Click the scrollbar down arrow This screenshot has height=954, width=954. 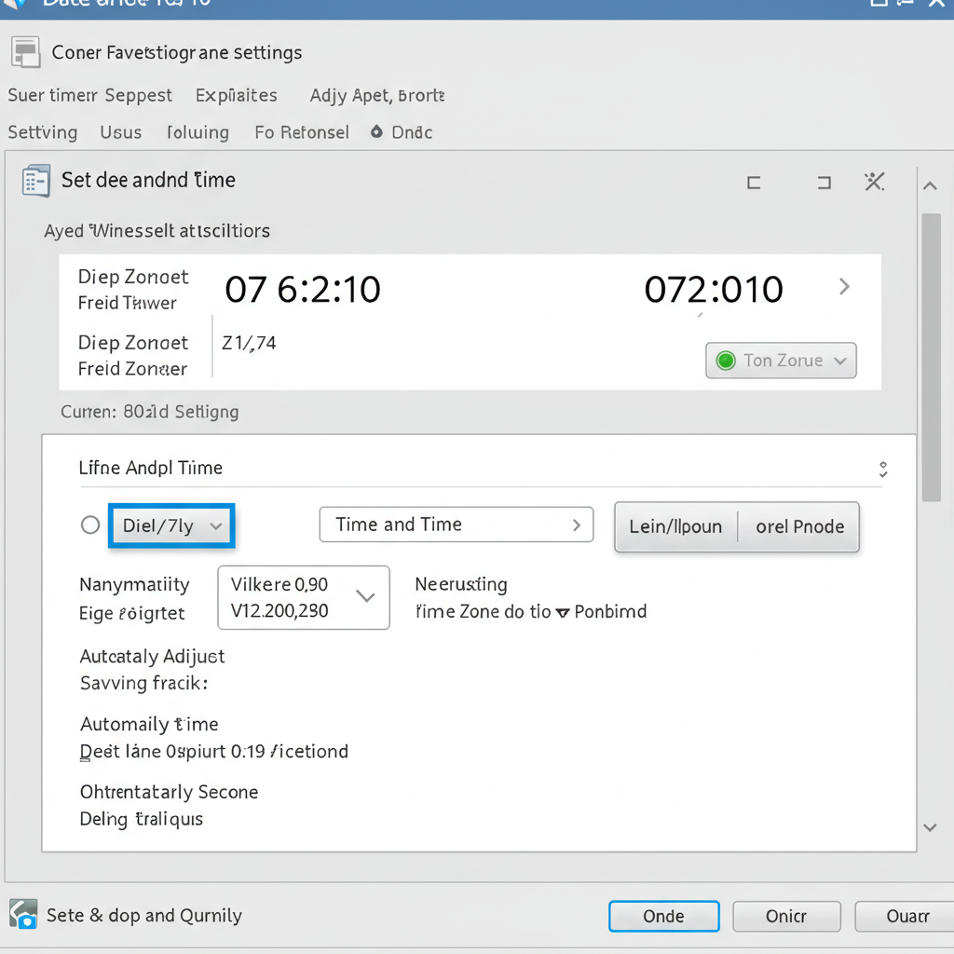tap(930, 827)
